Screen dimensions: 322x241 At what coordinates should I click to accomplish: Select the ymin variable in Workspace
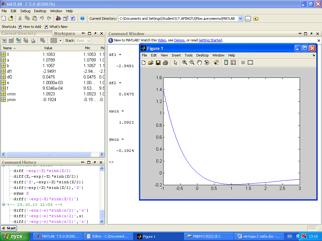pos(53,99)
